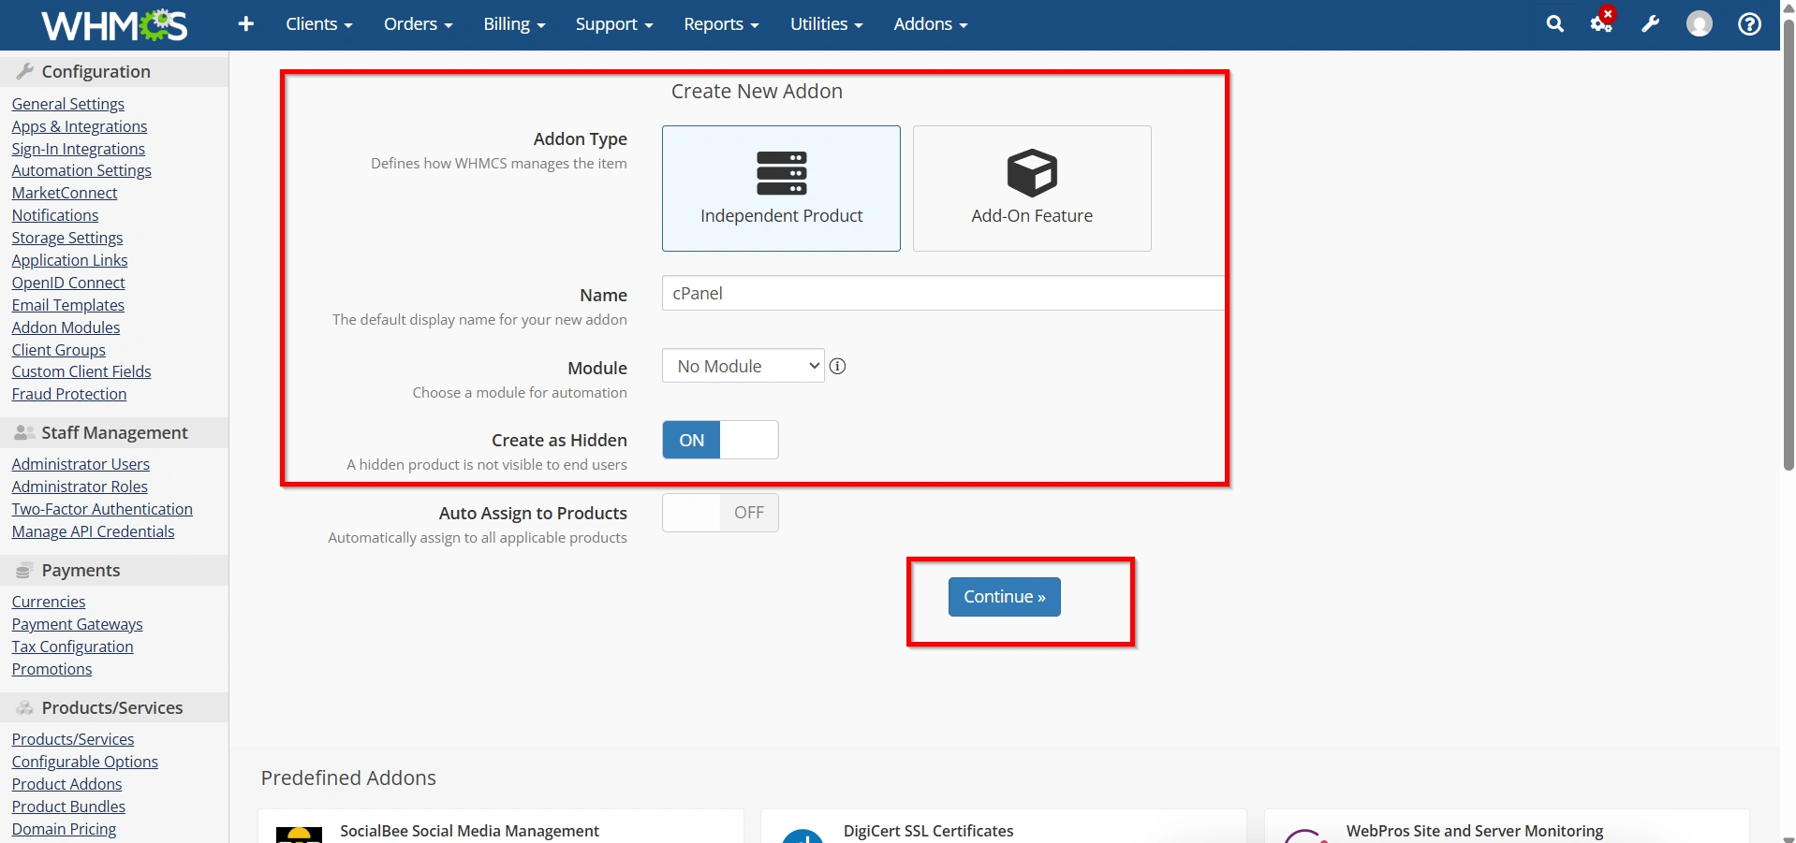Open the Module dropdown

coord(743,366)
